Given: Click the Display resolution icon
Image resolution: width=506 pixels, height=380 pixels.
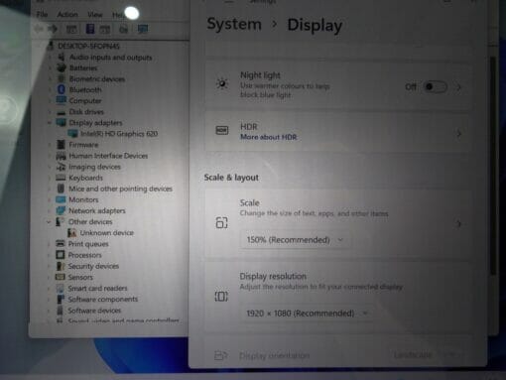Looking at the screenshot, I should point(221,296).
